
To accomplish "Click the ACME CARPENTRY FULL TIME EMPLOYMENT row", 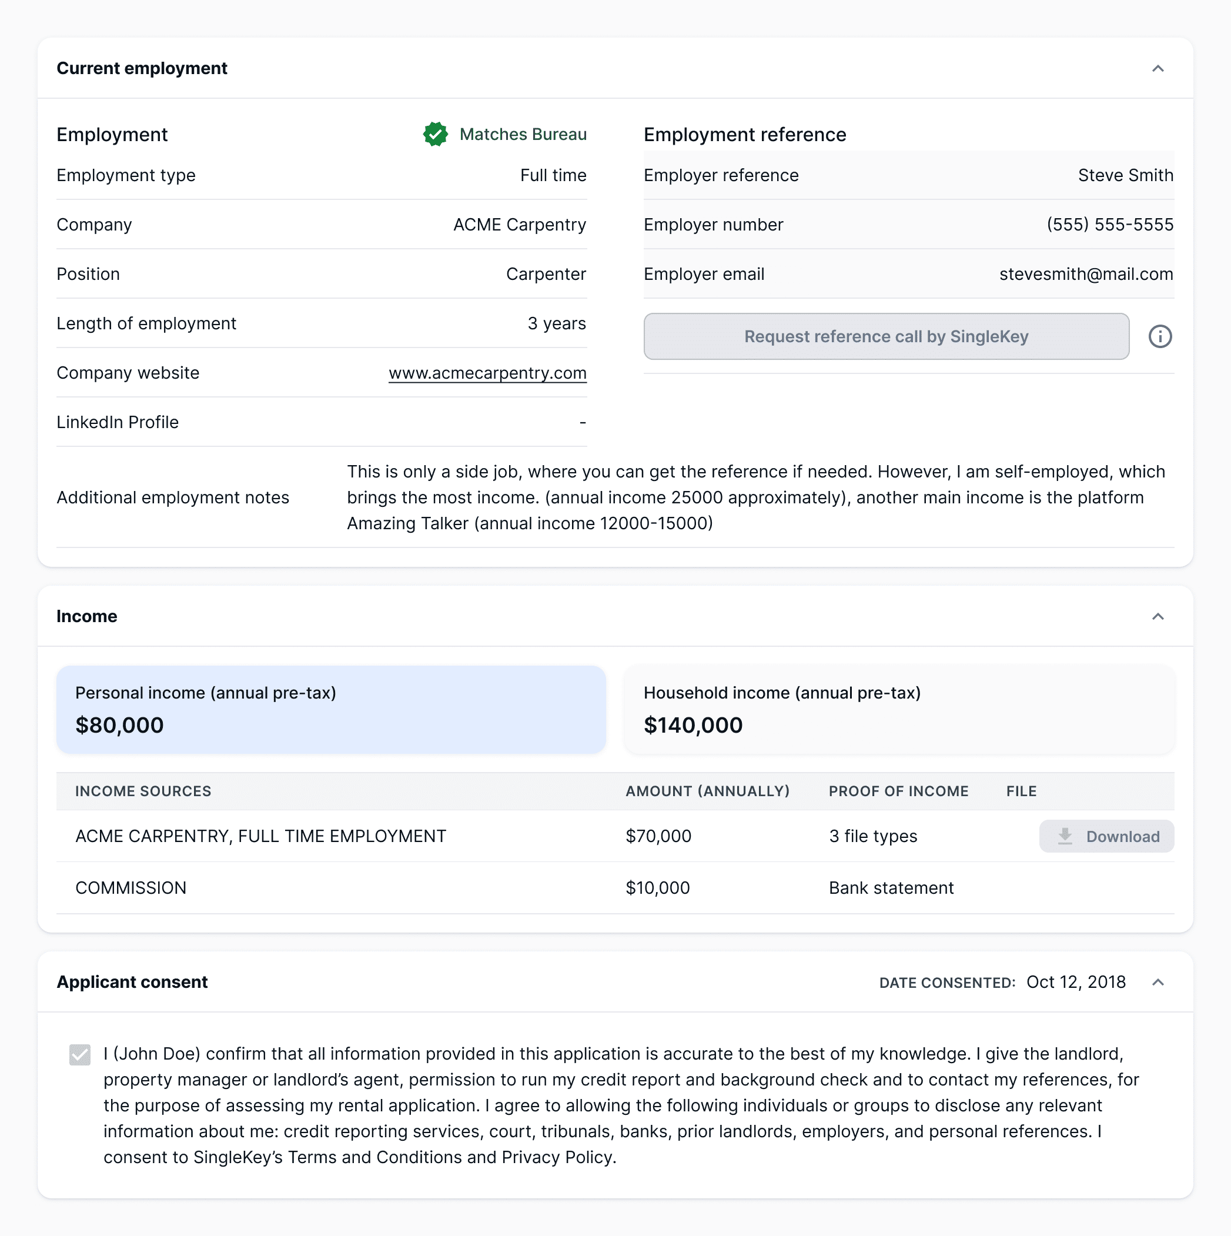I will click(260, 836).
